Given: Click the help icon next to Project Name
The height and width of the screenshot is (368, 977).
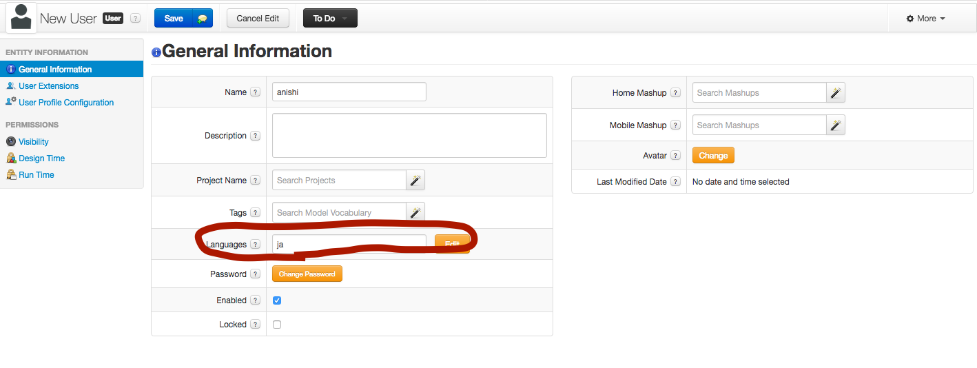Looking at the screenshot, I should click(x=255, y=181).
